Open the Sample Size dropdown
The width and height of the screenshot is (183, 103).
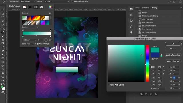(28, 1)
